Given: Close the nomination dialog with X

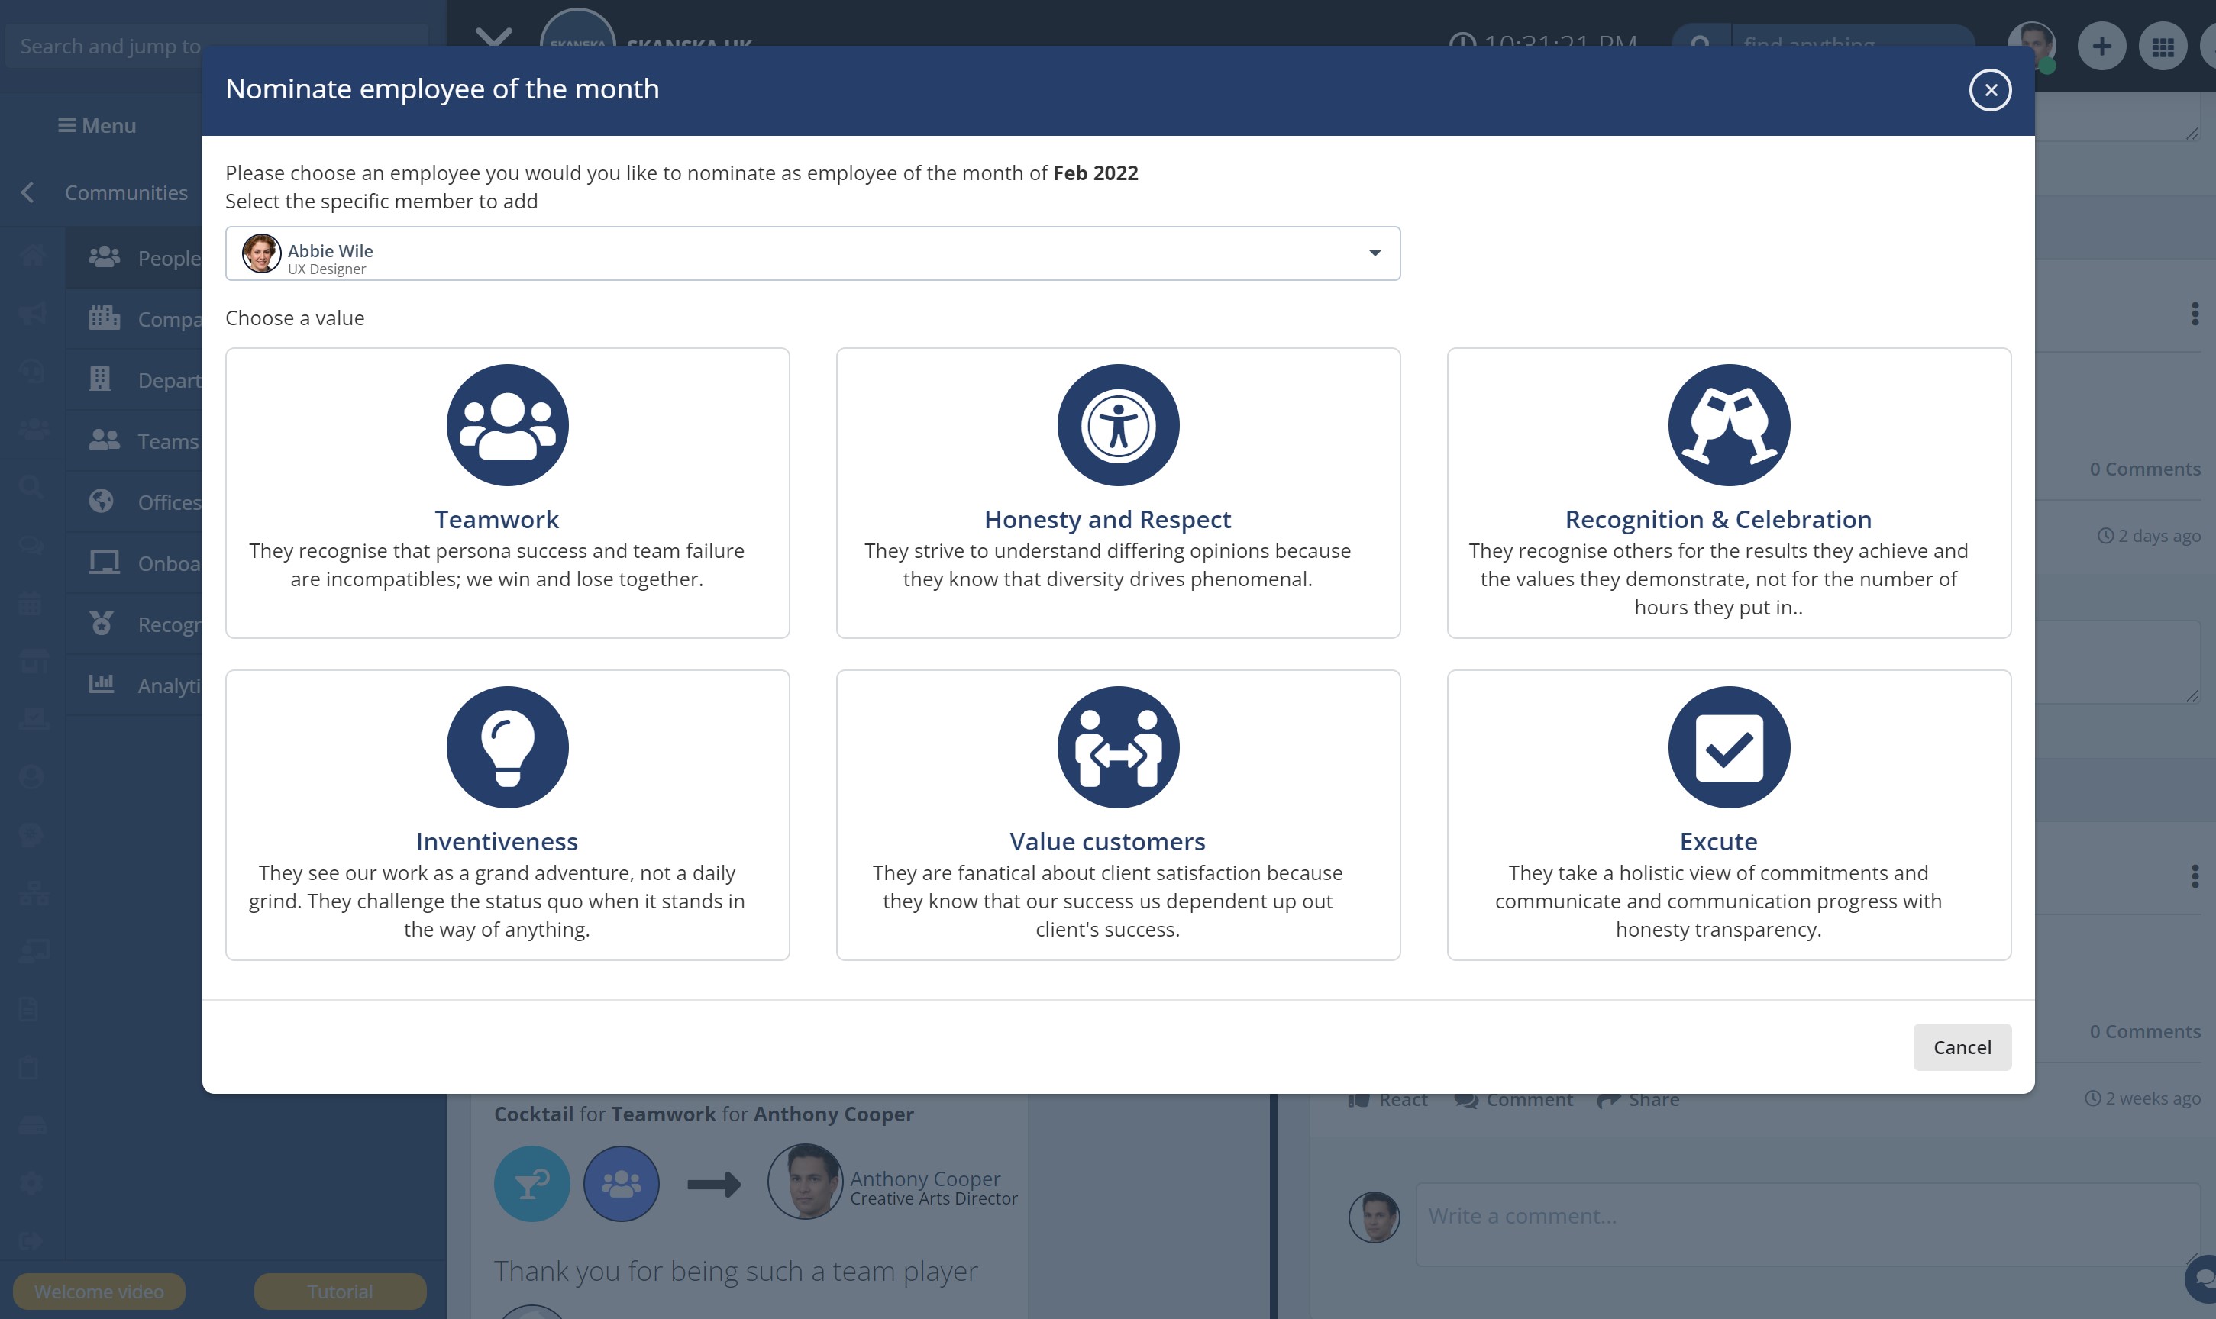Looking at the screenshot, I should coord(1989,90).
